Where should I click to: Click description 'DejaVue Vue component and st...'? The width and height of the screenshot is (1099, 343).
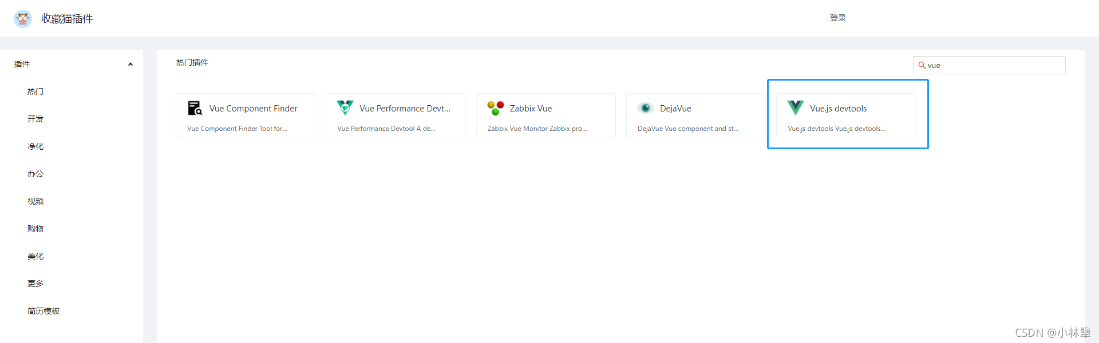tap(688, 129)
